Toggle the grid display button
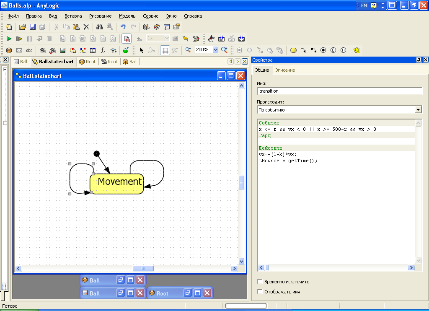Image resolution: width=429 pixels, height=311 pixels. click(x=165, y=50)
